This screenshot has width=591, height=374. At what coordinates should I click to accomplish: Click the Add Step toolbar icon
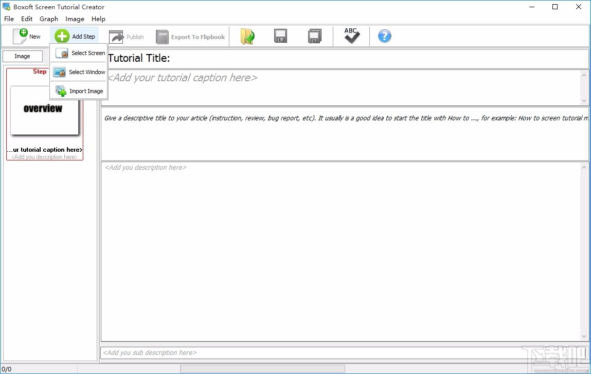pos(75,36)
